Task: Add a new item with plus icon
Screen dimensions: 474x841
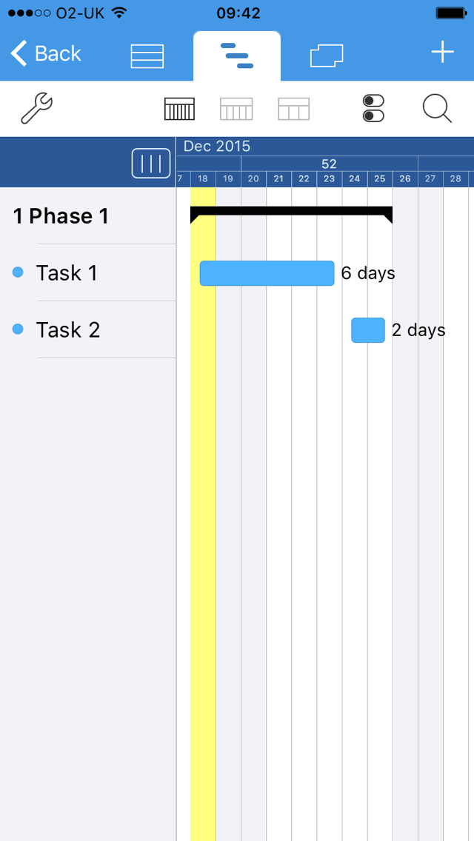Action: 442,53
